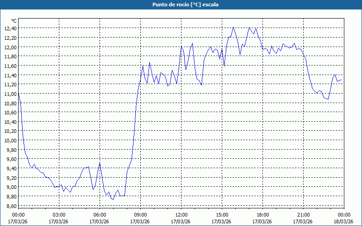This screenshot has width=362, height=226.
Task: Click the chart title 'Punto de rocío [°C] escala'
Action: click(181, 4)
